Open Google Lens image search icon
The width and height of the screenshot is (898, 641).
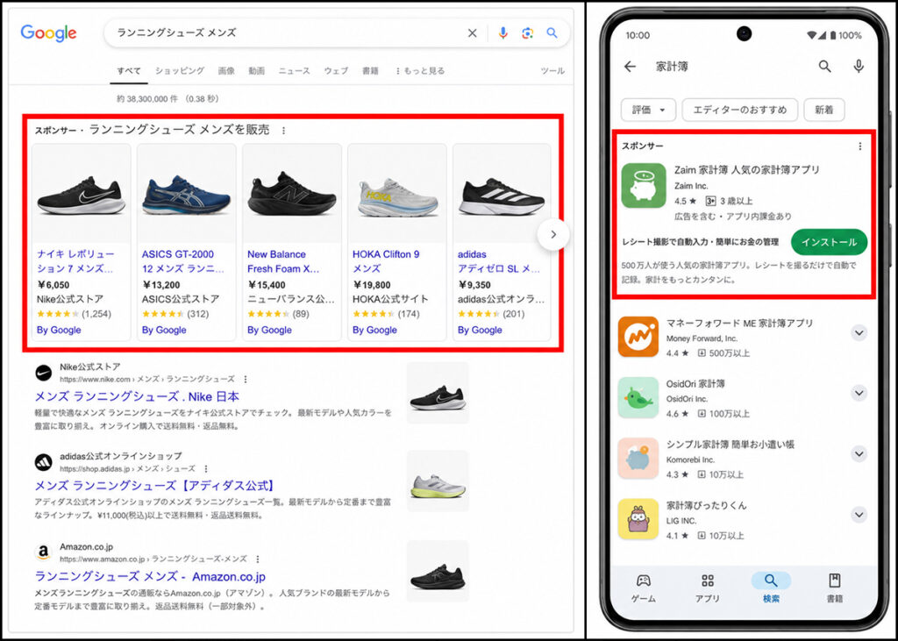(527, 33)
